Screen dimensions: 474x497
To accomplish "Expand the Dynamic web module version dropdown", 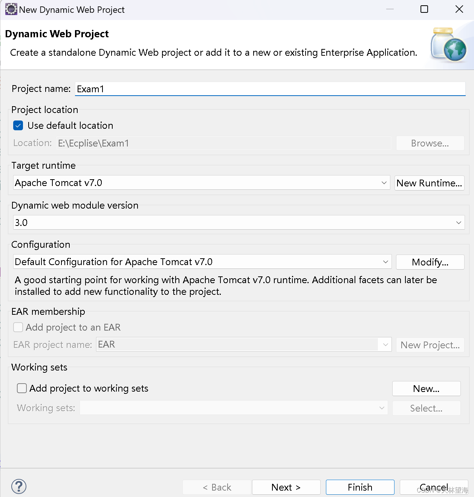I will tap(459, 222).
